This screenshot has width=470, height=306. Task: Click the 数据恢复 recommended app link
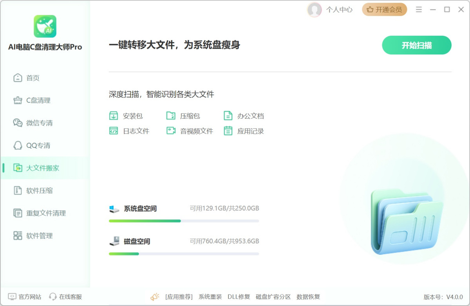pyautogui.click(x=308, y=297)
